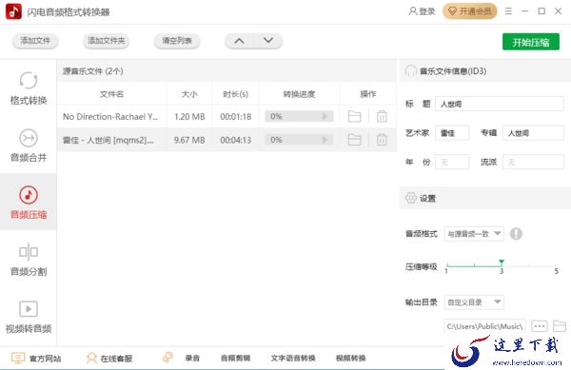Delete the 雷佳 - 人世间 file row
Screen dimensions: 571x370
pyautogui.click(x=382, y=140)
